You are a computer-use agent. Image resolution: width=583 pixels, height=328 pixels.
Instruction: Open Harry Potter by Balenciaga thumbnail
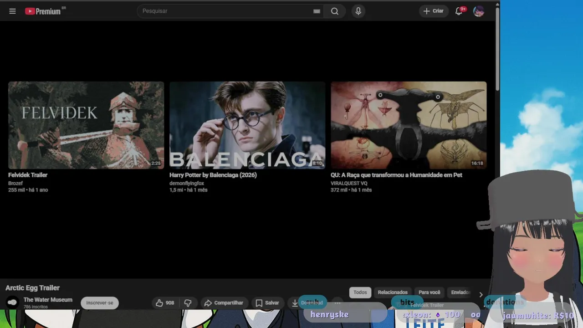[247, 125]
